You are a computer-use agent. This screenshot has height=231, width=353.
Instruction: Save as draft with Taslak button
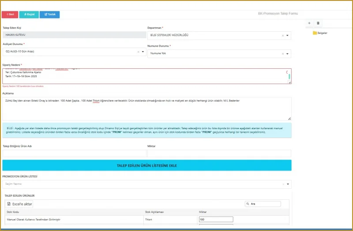pyautogui.click(x=49, y=15)
